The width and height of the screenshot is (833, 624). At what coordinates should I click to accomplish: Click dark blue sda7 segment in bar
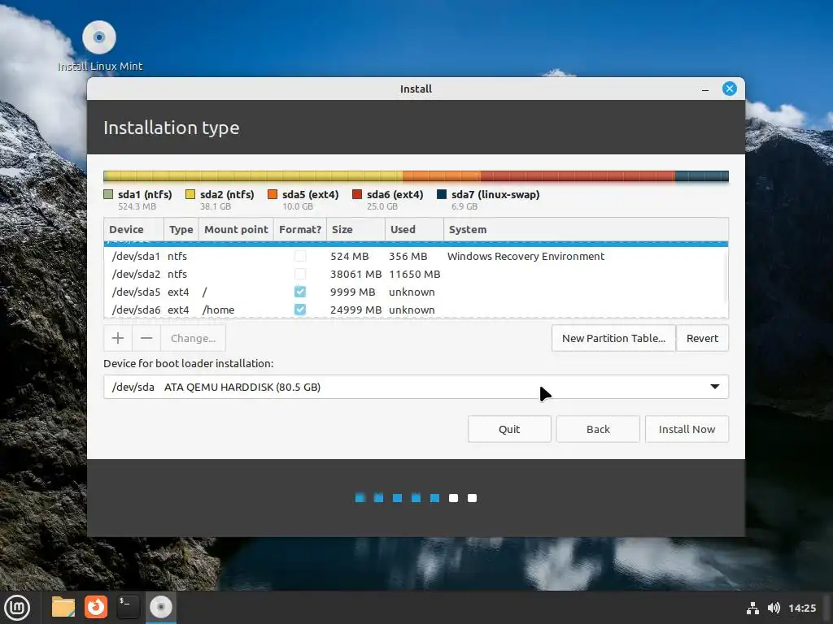point(702,176)
